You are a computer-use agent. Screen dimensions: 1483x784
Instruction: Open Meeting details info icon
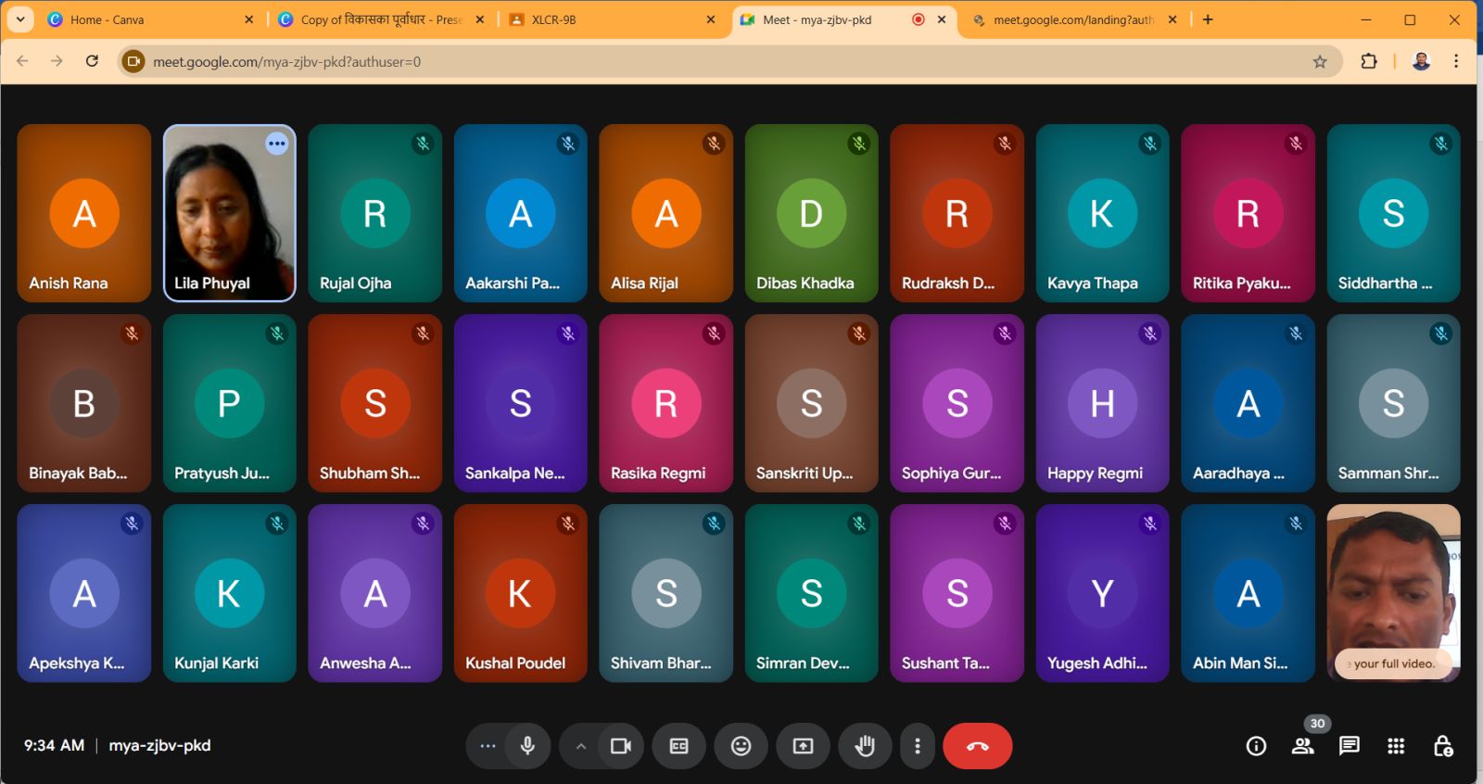coord(1256,746)
